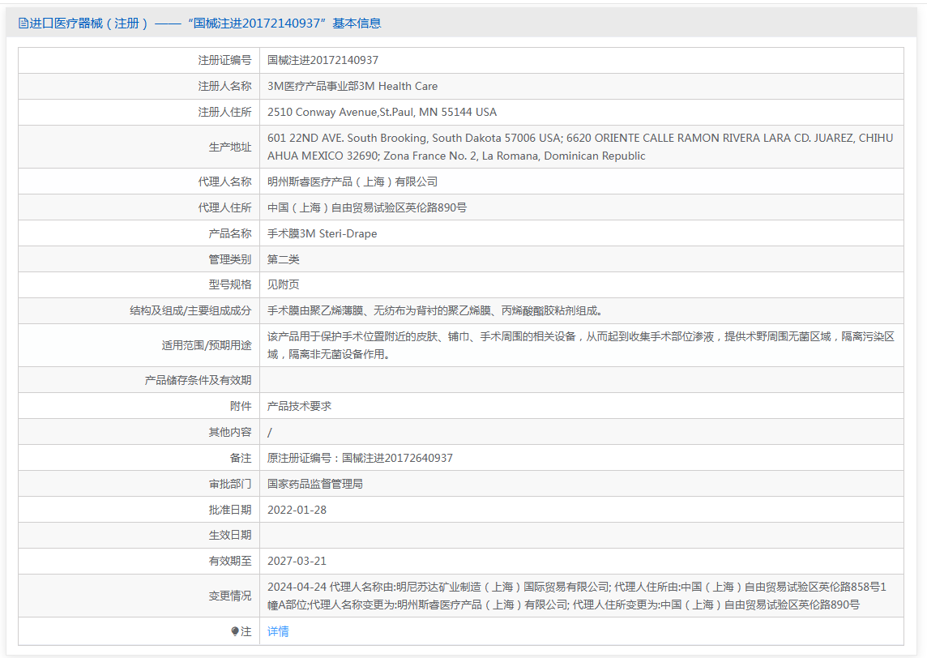Click registrant name 3M医疗产品事业部3M Health Care
Screen dimensions: 927x658
(x=352, y=87)
